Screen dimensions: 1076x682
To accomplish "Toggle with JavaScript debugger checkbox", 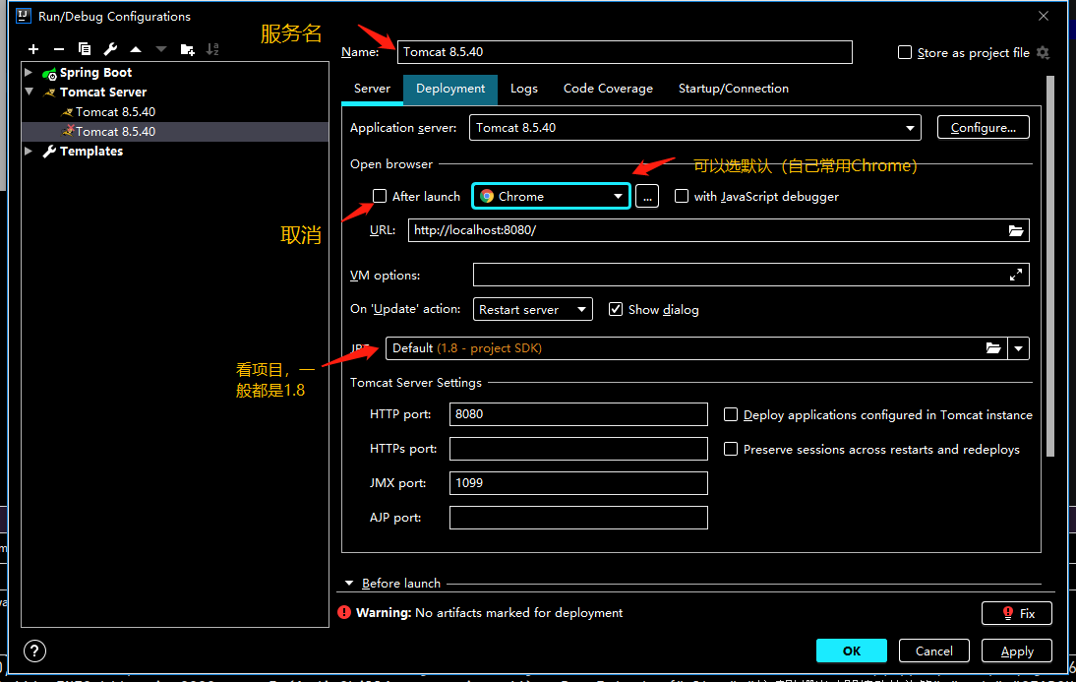I will (x=682, y=196).
